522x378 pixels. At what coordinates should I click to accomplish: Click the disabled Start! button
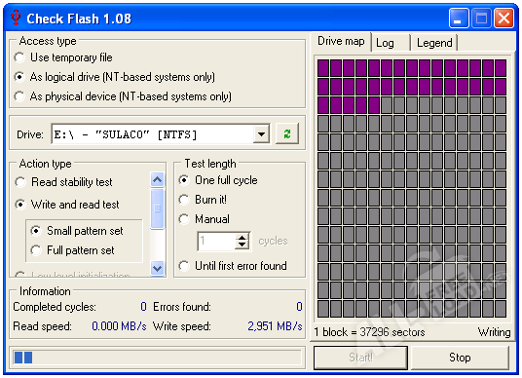[361, 358]
